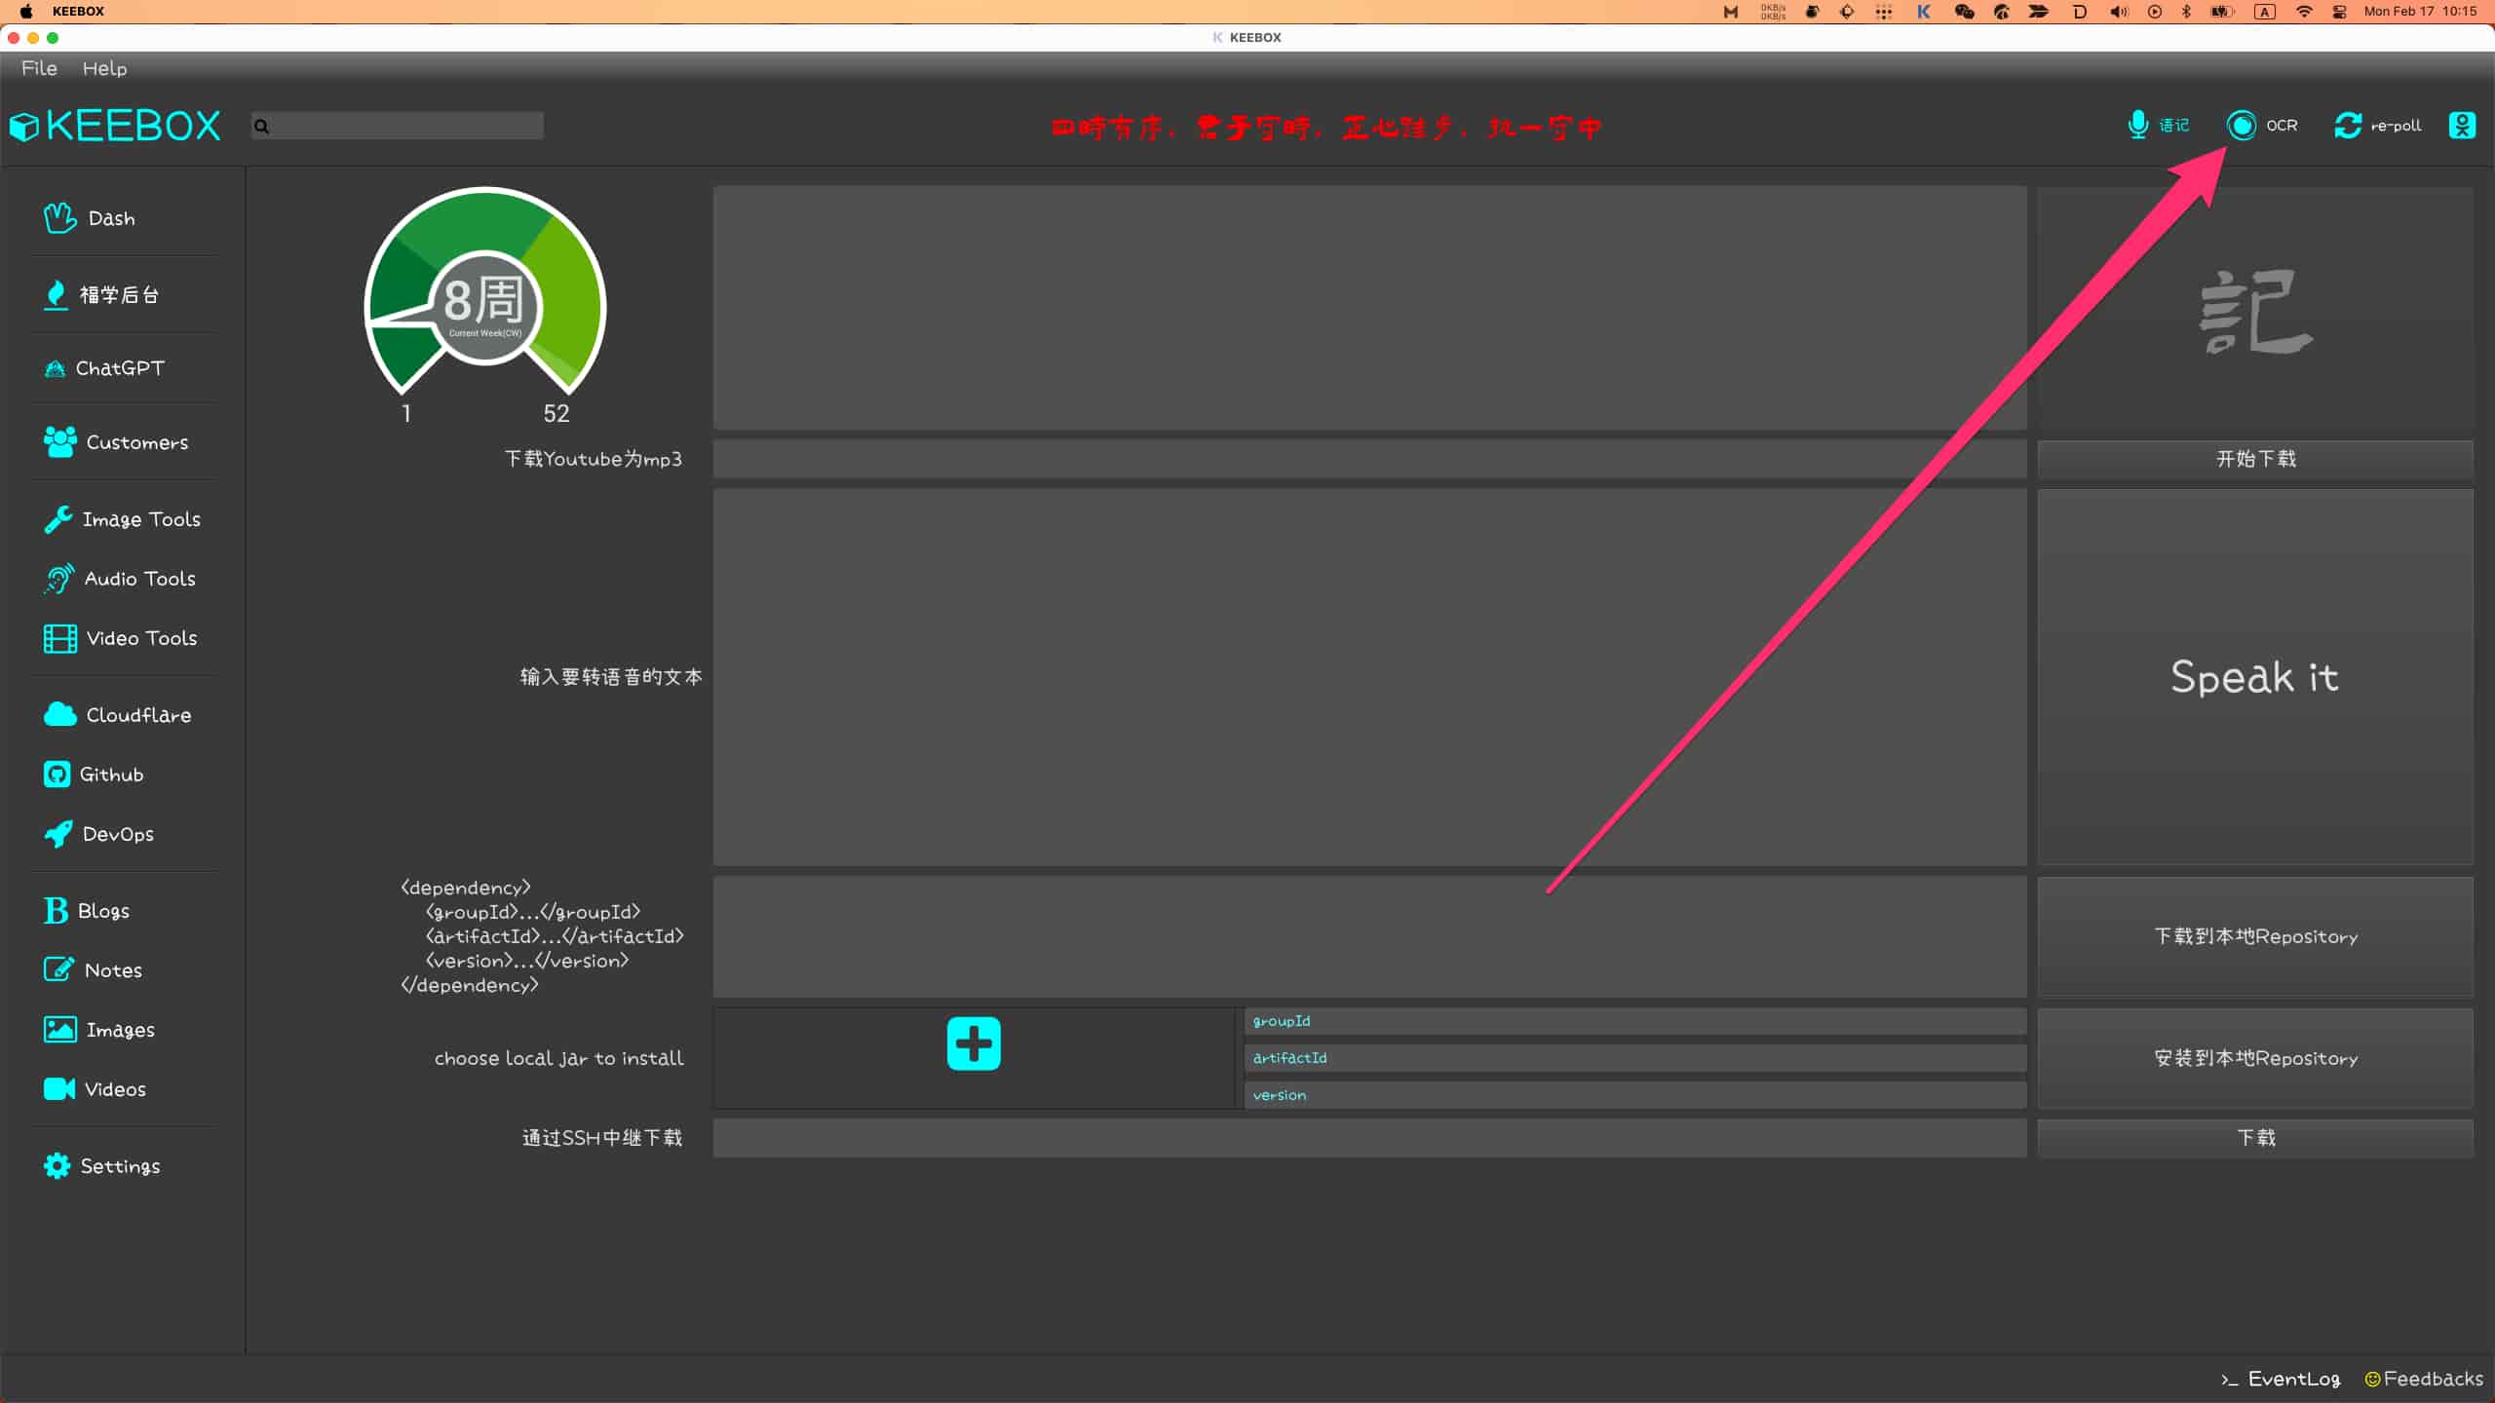Click the 下载 SSH relay button
Screen dimensions: 2495x1403
coord(2255,1138)
